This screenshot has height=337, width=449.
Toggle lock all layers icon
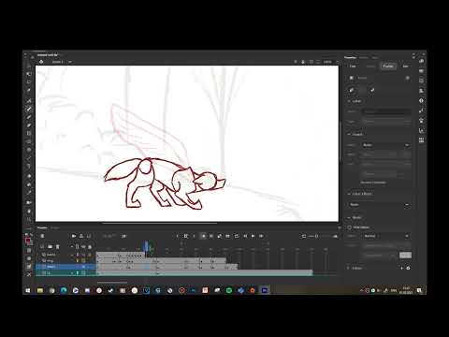pyautogui.click(x=90, y=246)
